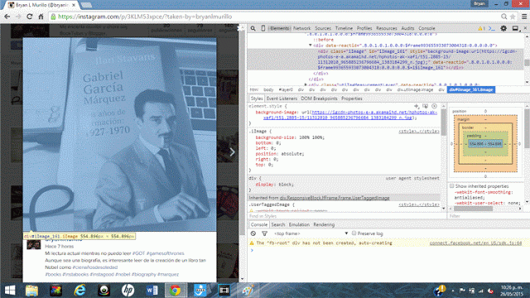Open the Chrome hamburger menu

tap(524, 17)
